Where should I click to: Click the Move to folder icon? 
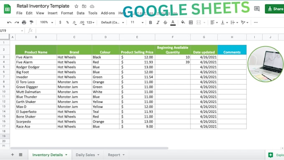(84, 6)
